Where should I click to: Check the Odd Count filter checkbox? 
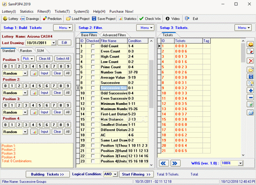(x=93, y=46)
